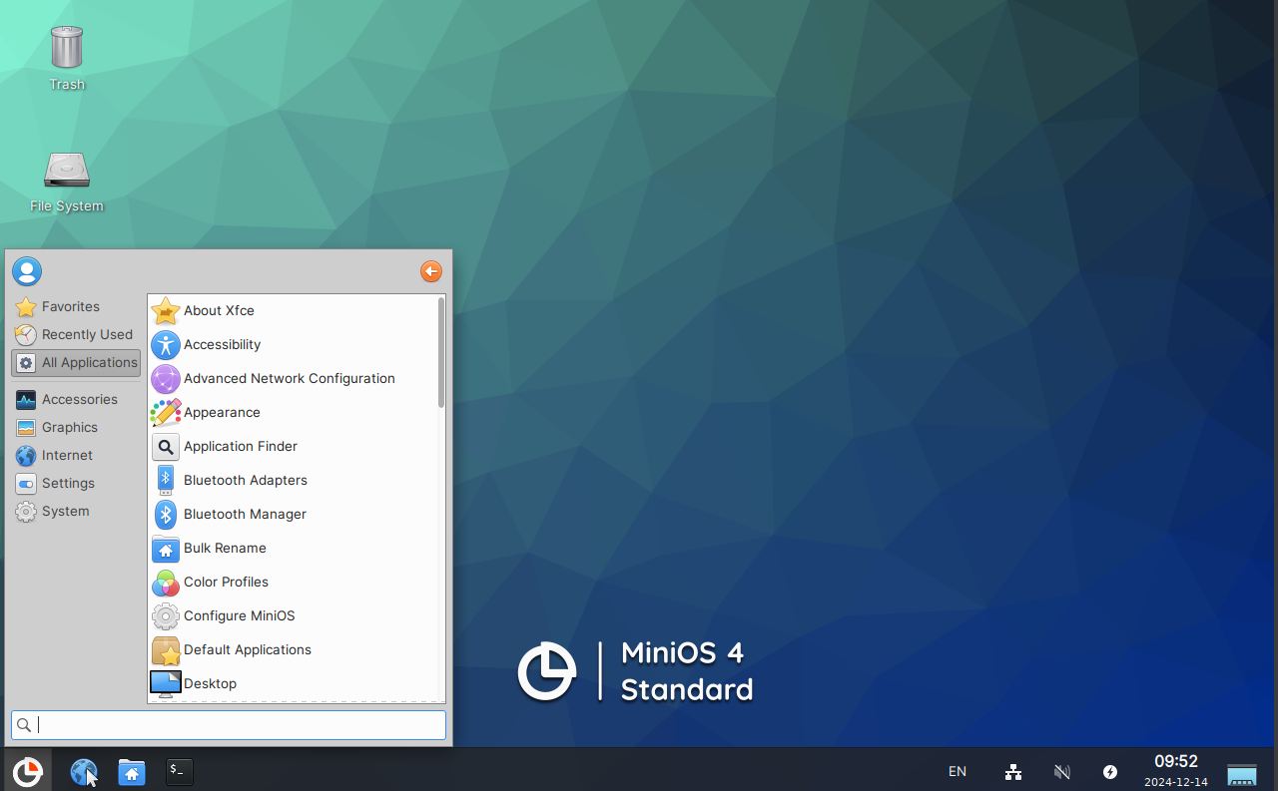1278x791 pixels.
Task: Launch About Xfce from the list
Action: click(x=293, y=310)
